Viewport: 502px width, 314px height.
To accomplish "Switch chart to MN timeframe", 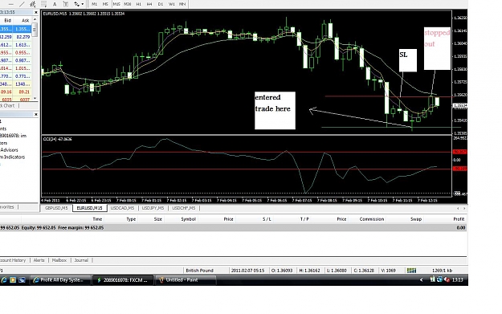I will pos(182,4).
